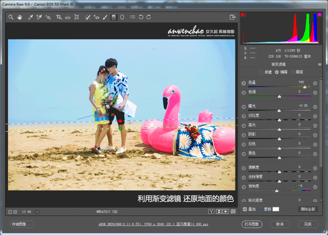Click the 饱和度 slider handle

tap(277, 191)
